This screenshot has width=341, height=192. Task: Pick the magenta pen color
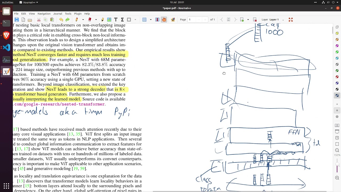point(337,46)
